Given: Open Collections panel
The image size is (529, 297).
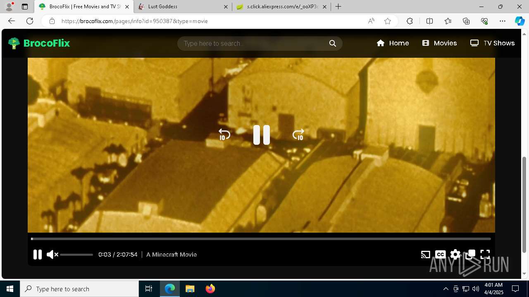Looking at the screenshot, I should 466,21.
